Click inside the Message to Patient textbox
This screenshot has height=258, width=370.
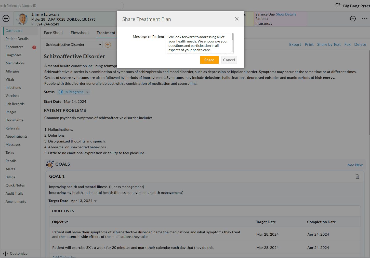pyautogui.click(x=199, y=43)
